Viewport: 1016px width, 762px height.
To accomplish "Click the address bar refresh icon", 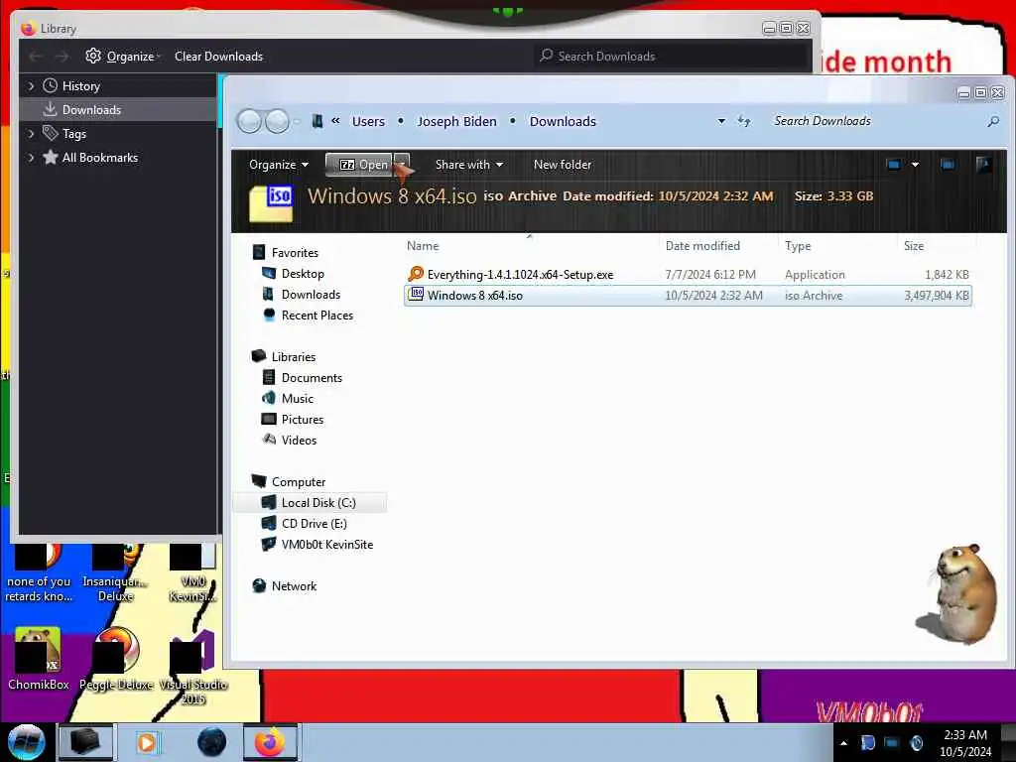I will [x=744, y=121].
